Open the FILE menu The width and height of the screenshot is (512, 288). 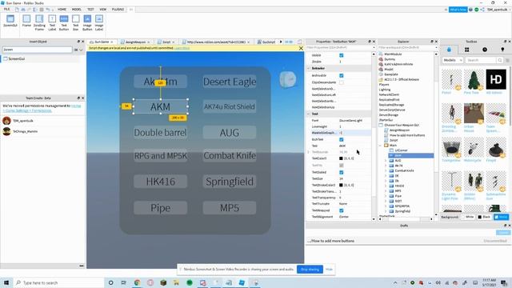click(6, 10)
